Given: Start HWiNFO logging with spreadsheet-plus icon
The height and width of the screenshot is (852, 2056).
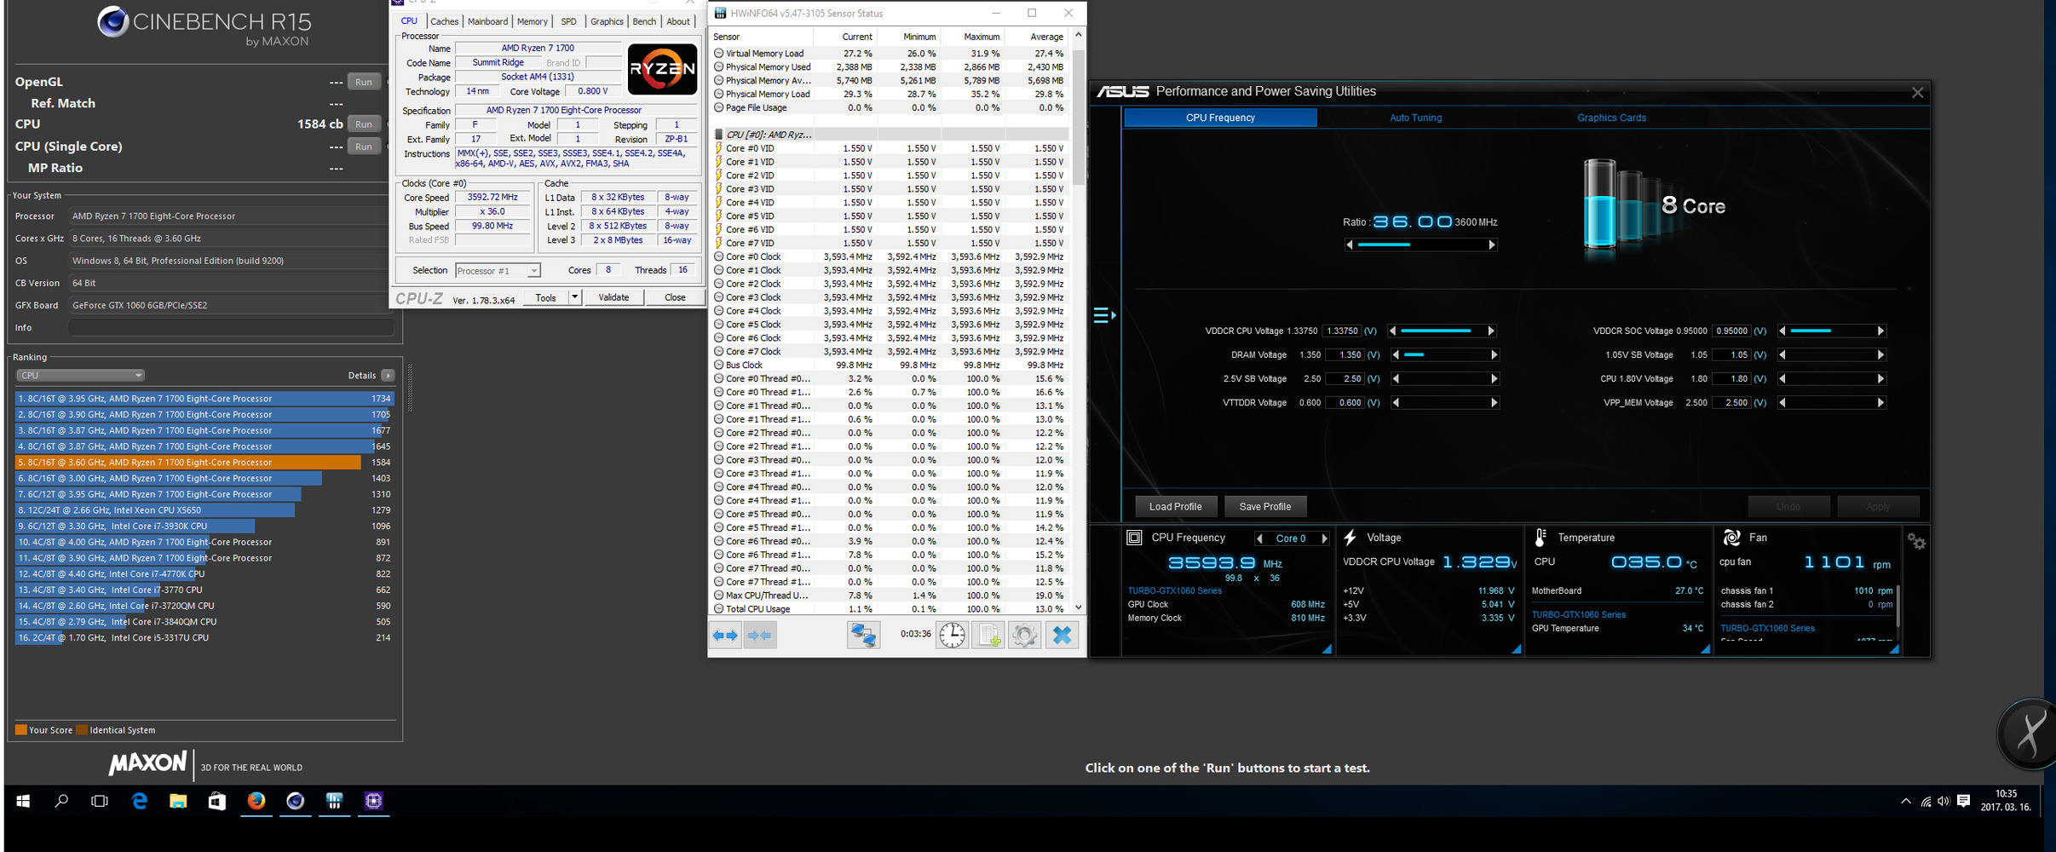Looking at the screenshot, I should 988,636.
